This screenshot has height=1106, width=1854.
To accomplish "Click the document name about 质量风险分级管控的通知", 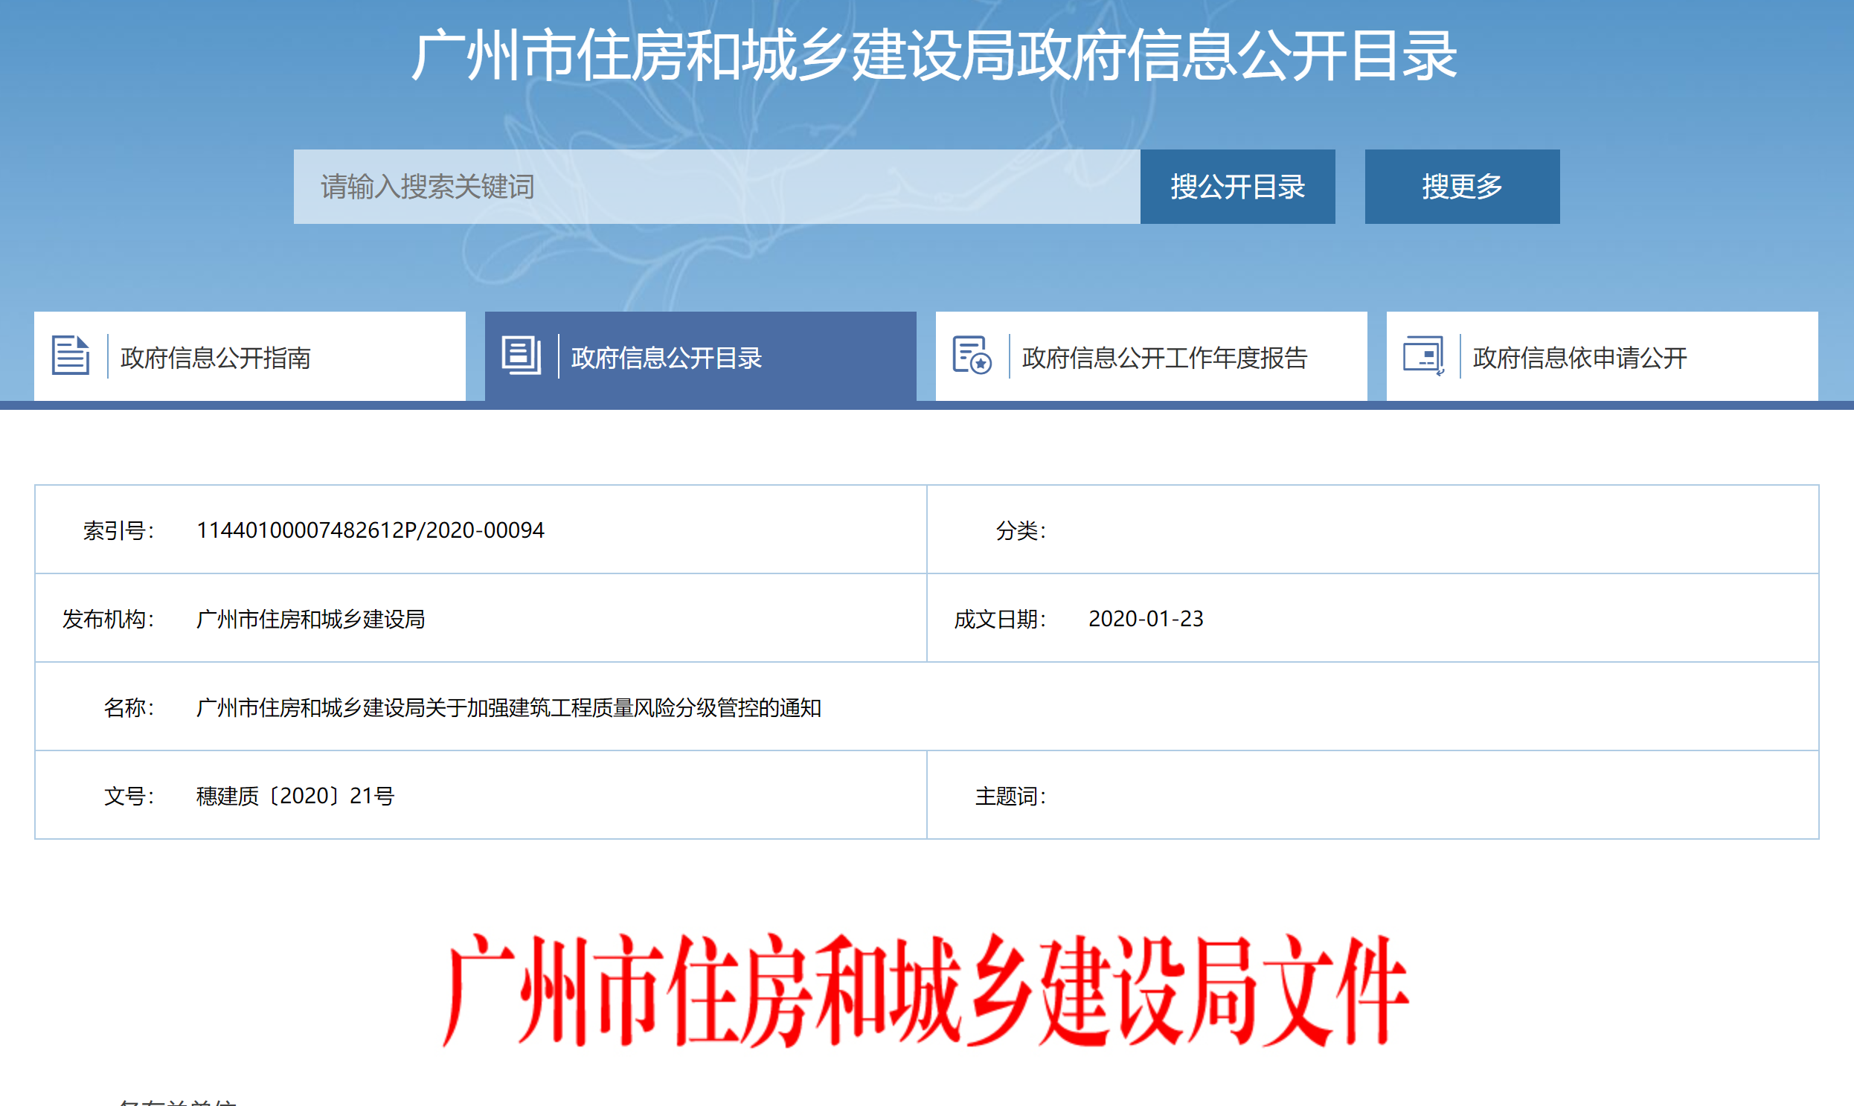I will click(508, 708).
